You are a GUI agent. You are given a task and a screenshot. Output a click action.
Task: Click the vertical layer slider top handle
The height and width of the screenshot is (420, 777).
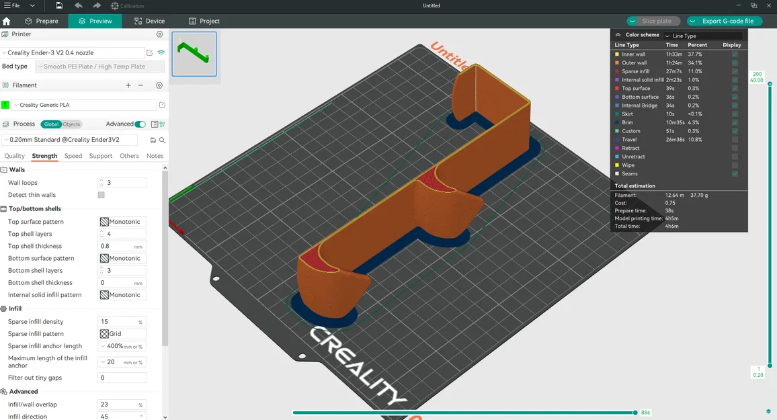[x=770, y=84]
